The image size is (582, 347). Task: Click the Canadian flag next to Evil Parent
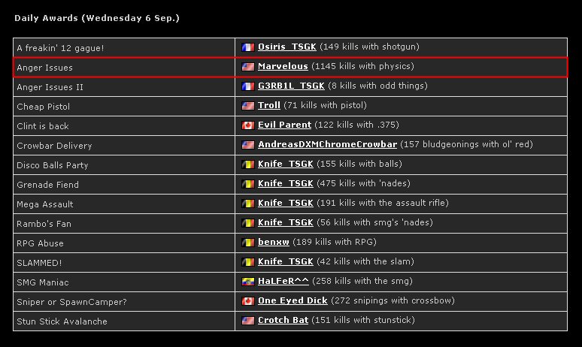tap(247, 125)
